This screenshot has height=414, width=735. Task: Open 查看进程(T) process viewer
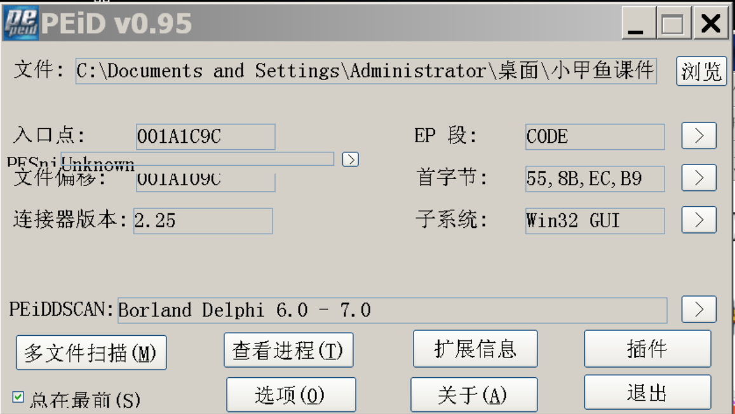[x=288, y=351]
